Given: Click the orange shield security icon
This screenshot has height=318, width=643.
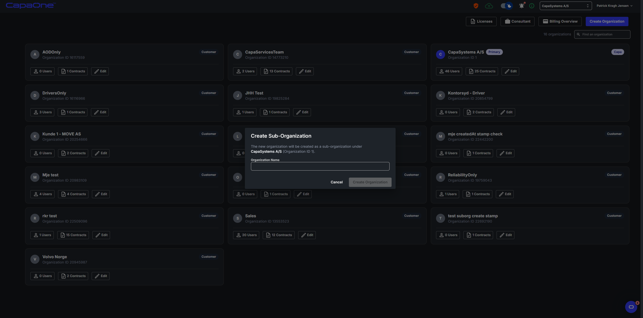Looking at the screenshot, I should pos(476,6).
